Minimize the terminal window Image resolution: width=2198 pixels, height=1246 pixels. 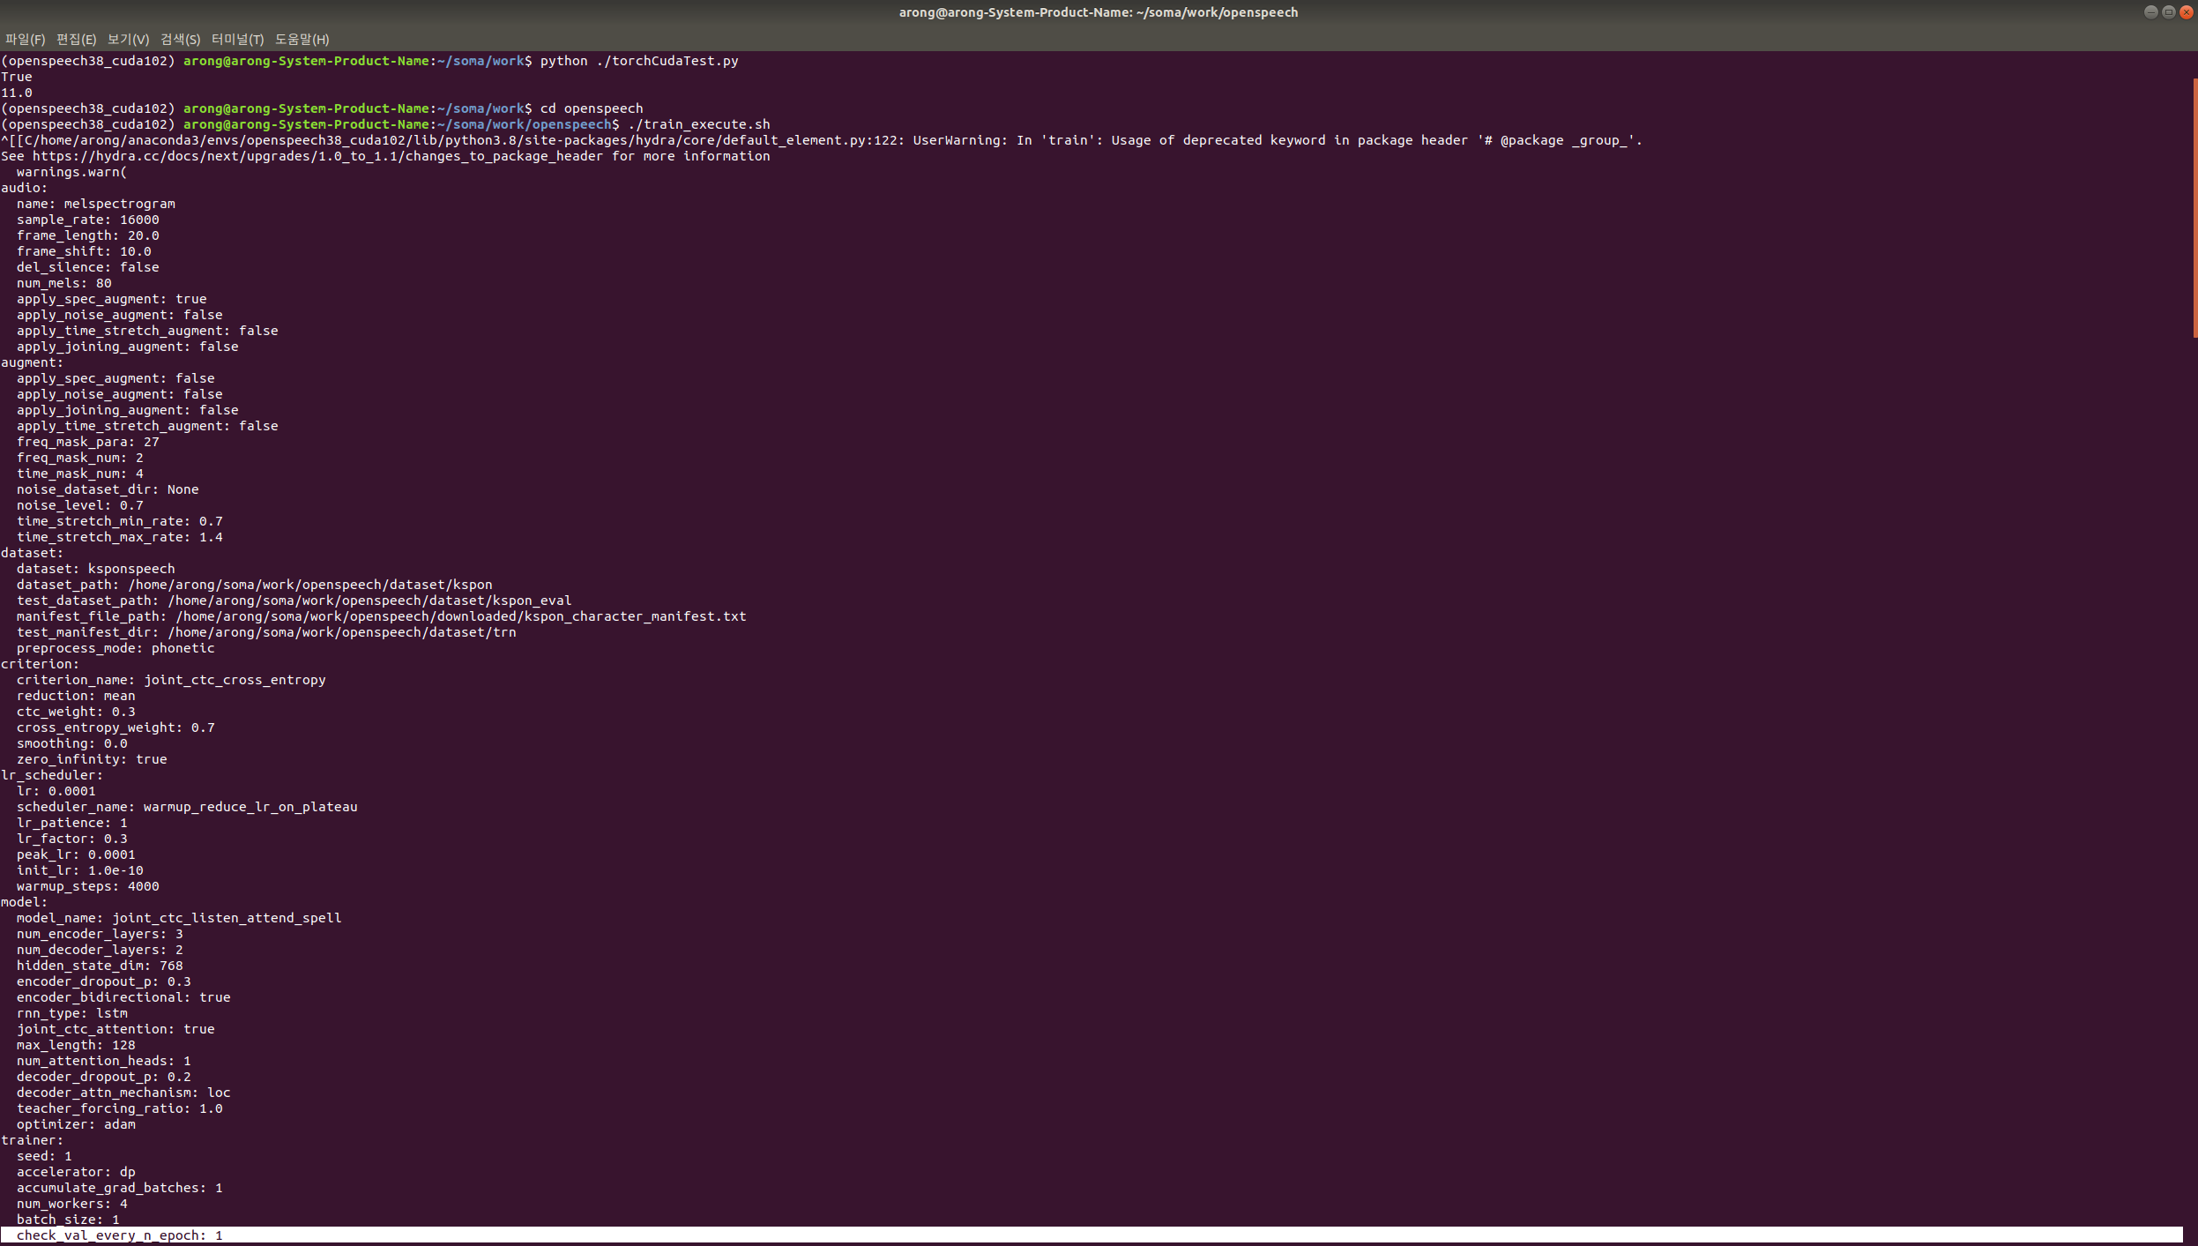click(x=2151, y=12)
